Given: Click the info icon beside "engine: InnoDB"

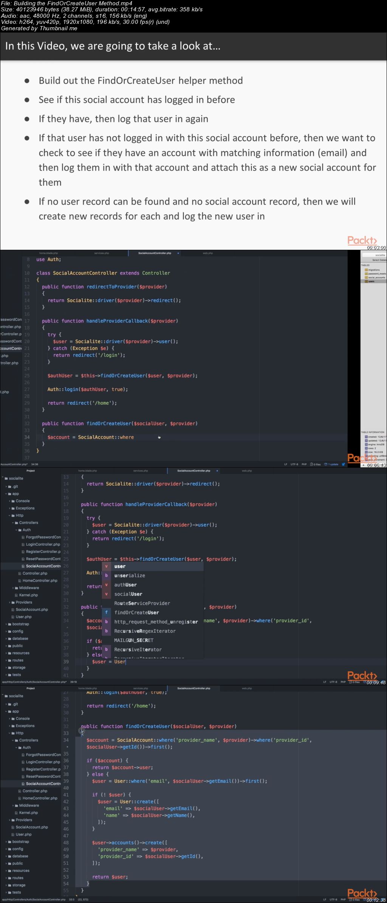Looking at the screenshot, I should [366, 444].
